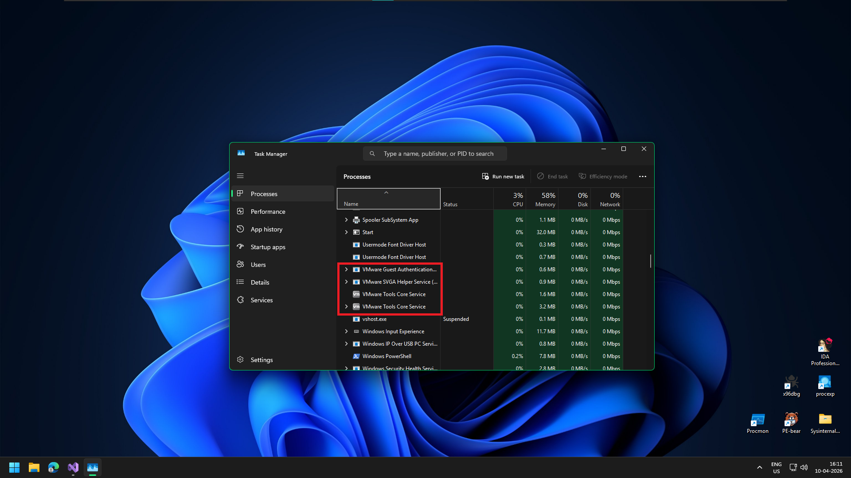Click the Services puzzle icon

tap(240, 300)
